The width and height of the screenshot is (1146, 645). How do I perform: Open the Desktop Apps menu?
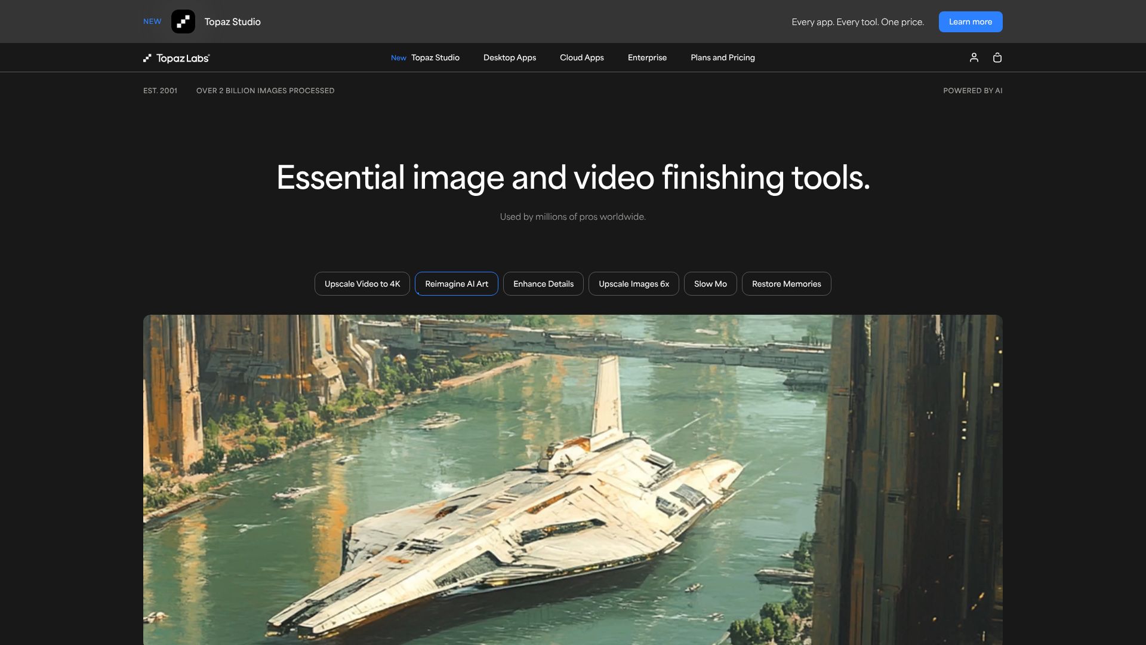(509, 57)
